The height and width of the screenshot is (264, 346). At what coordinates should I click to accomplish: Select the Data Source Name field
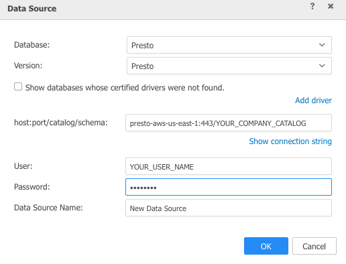point(229,208)
